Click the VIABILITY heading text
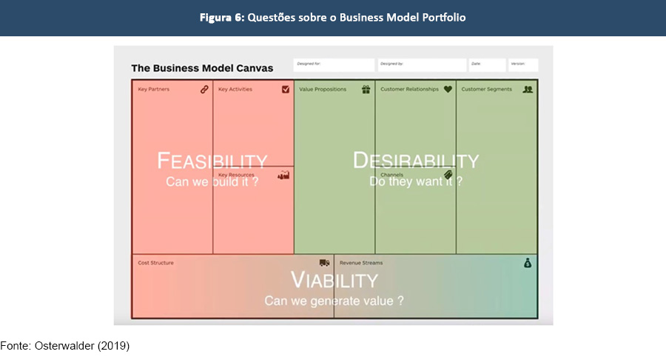This screenshot has width=666, height=357. click(x=334, y=280)
